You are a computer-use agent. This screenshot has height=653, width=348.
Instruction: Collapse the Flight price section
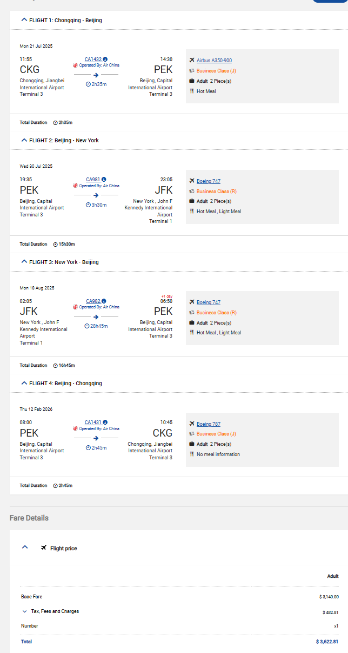tap(24, 548)
